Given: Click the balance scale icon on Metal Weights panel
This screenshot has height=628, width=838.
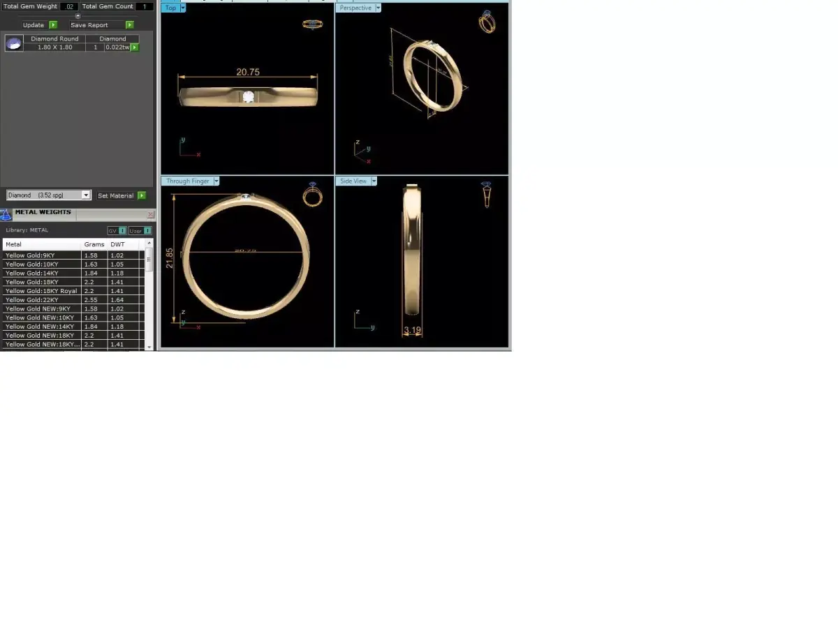Looking at the screenshot, I should (x=6, y=214).
